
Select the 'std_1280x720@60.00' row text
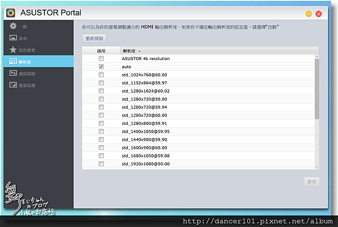(x=144, y=115)
